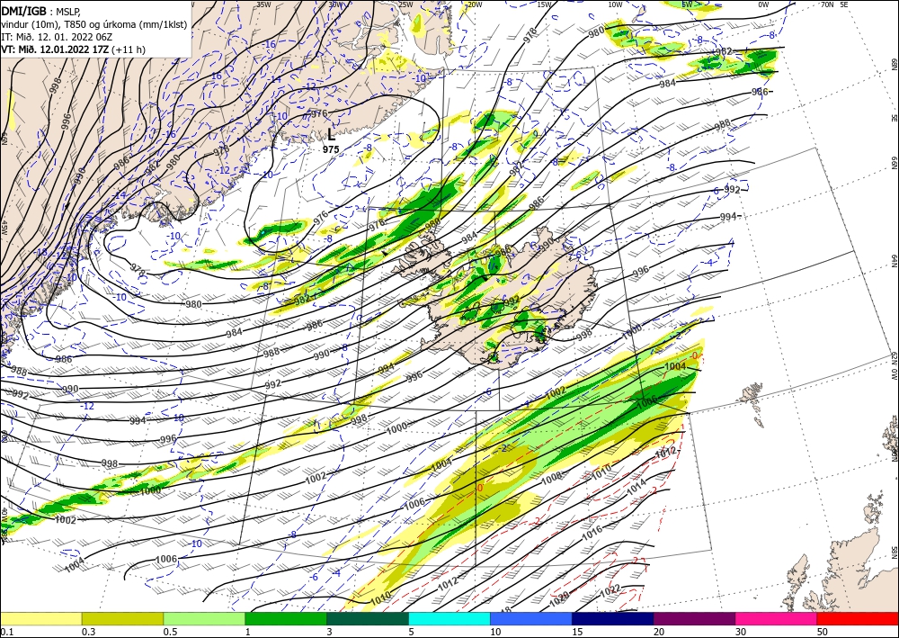Screen dimensions: 899x638
Task: Click the "0.3" legend value
Action: [88, 632]
